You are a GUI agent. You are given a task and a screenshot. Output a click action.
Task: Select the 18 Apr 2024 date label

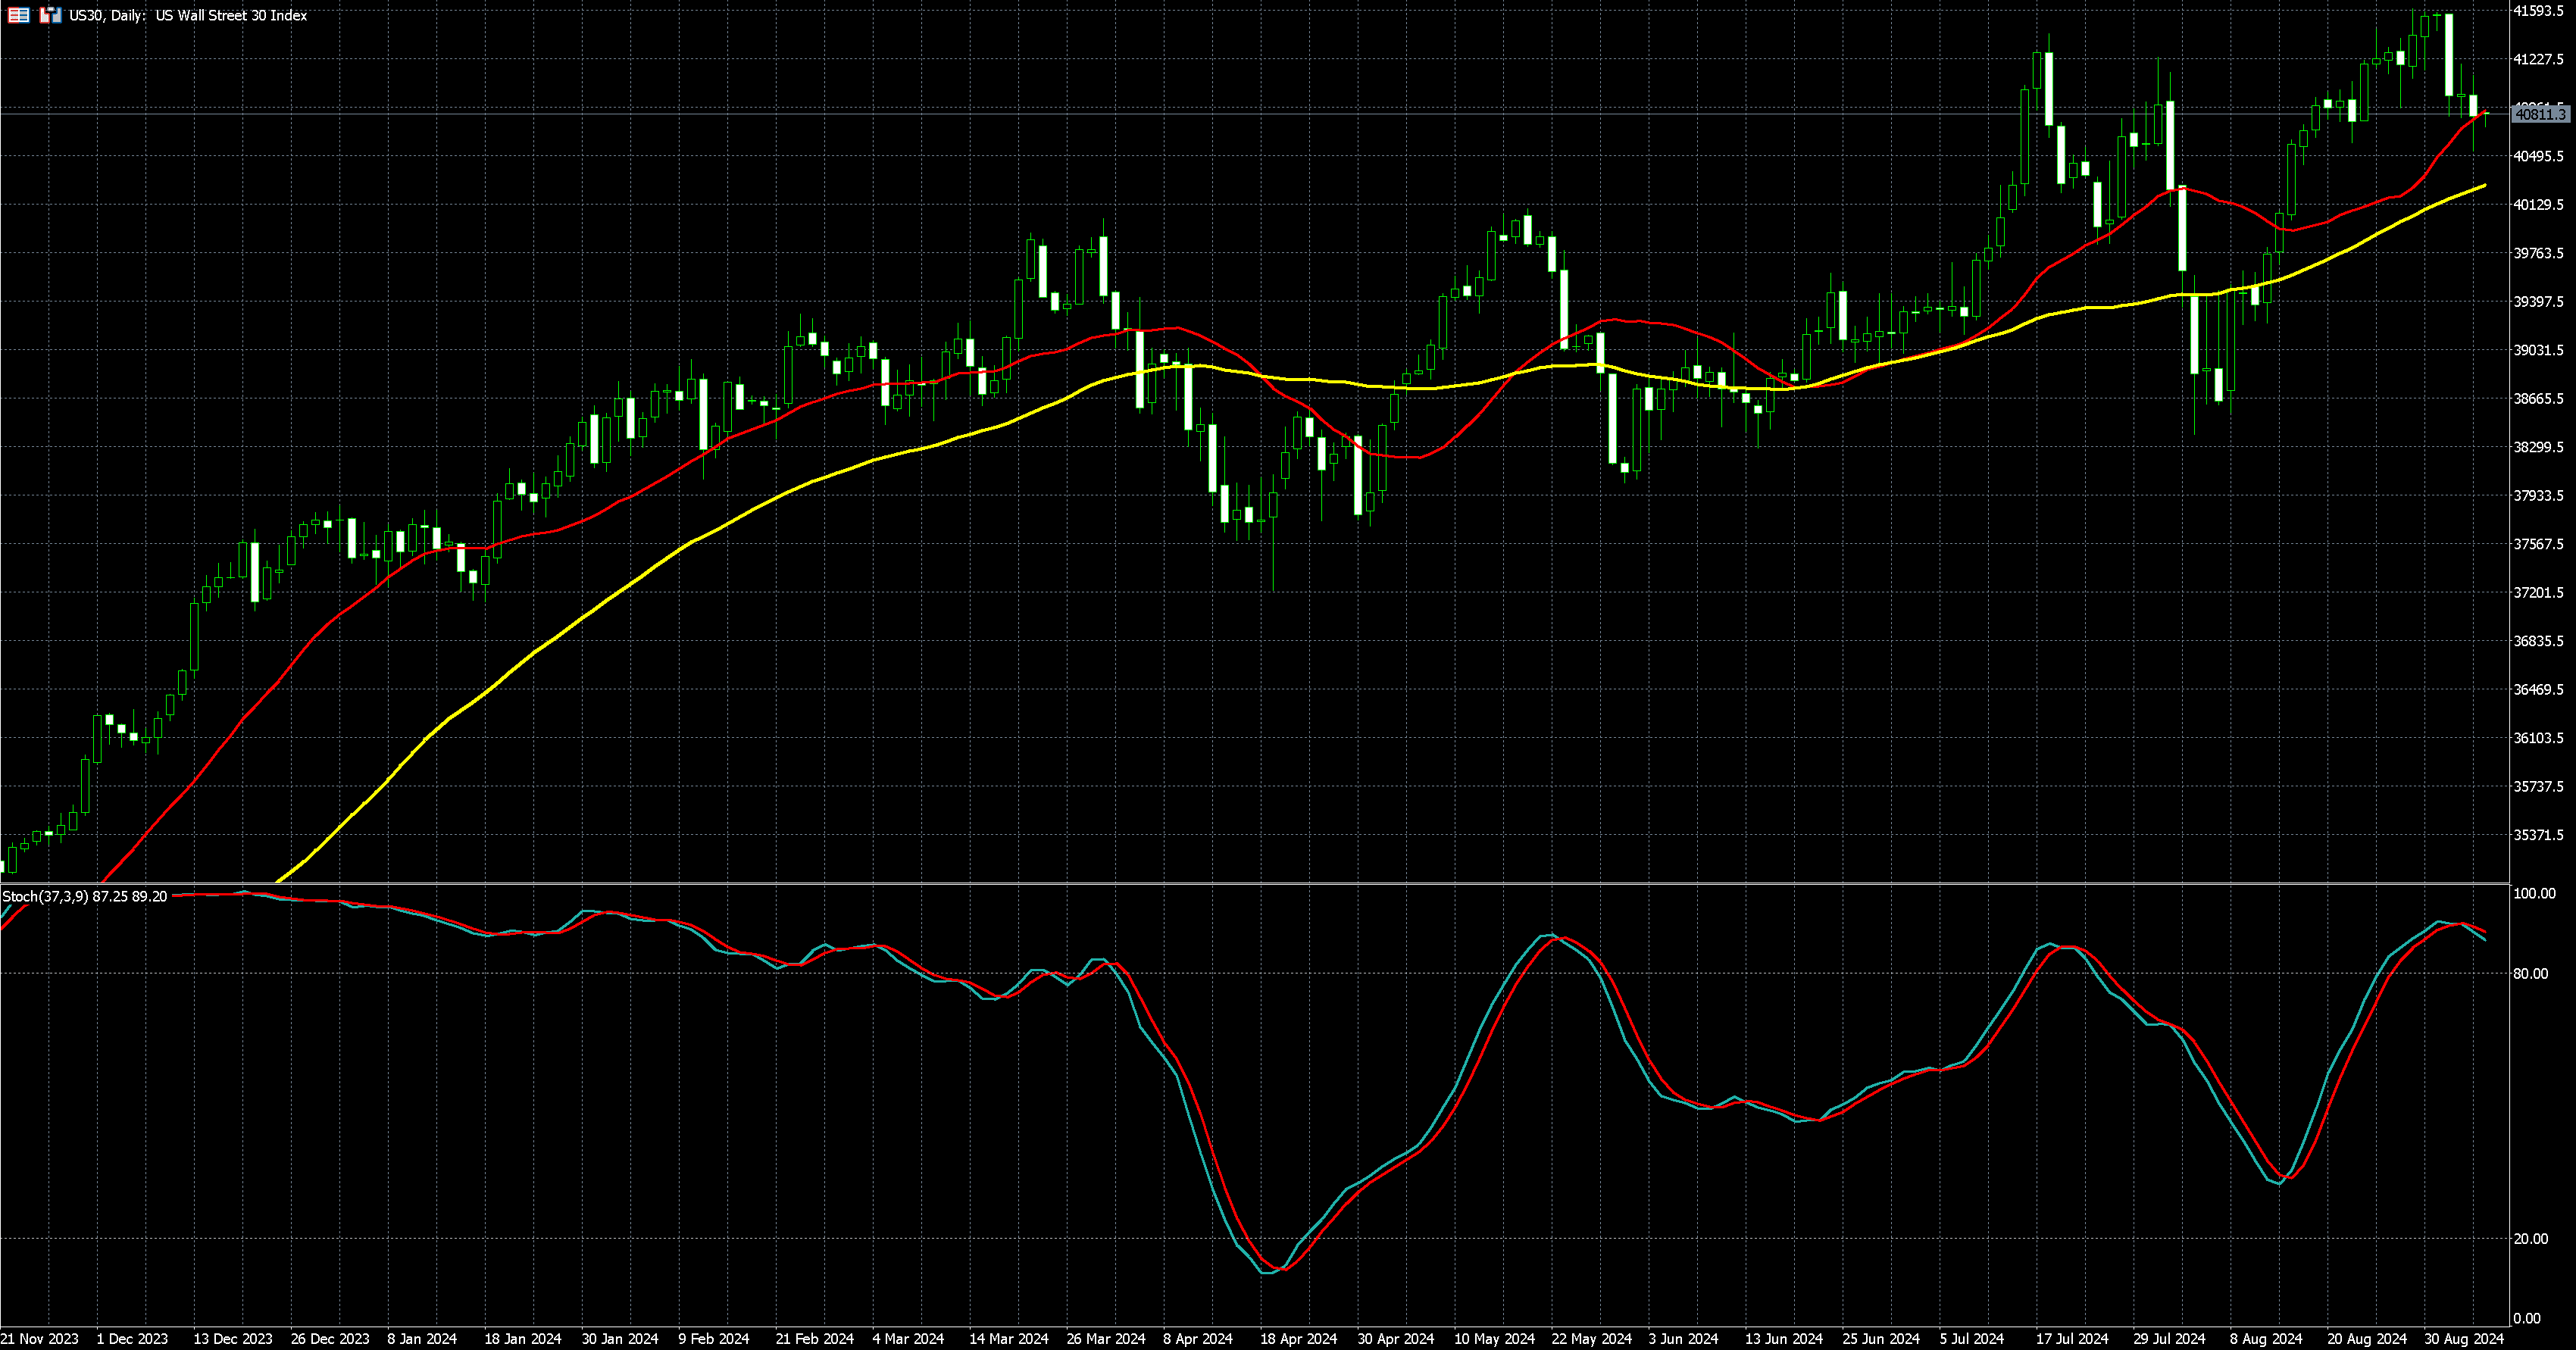tap(1297, 1338)
